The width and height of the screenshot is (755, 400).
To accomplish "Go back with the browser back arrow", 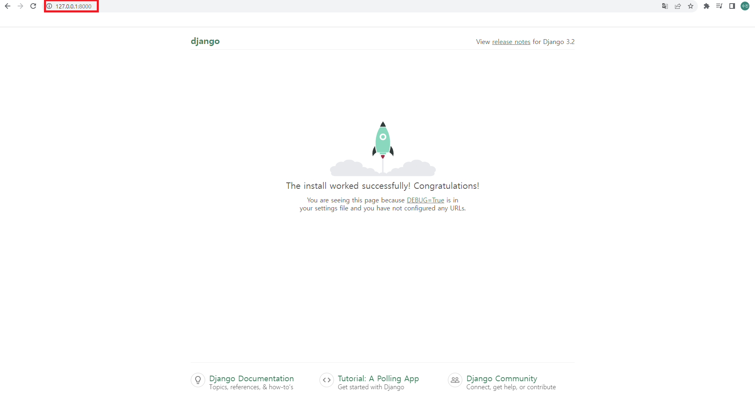I will [x=8, y=6].
